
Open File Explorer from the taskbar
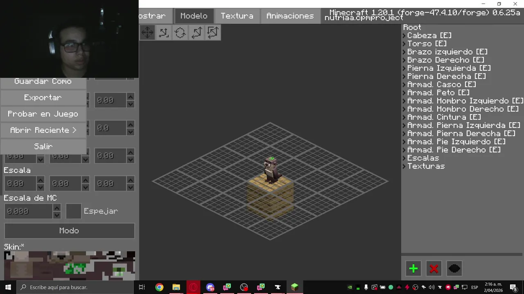tap(176, 287)
